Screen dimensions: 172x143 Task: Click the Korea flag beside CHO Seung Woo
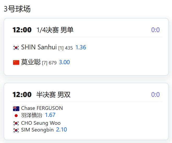pos(16,123)
